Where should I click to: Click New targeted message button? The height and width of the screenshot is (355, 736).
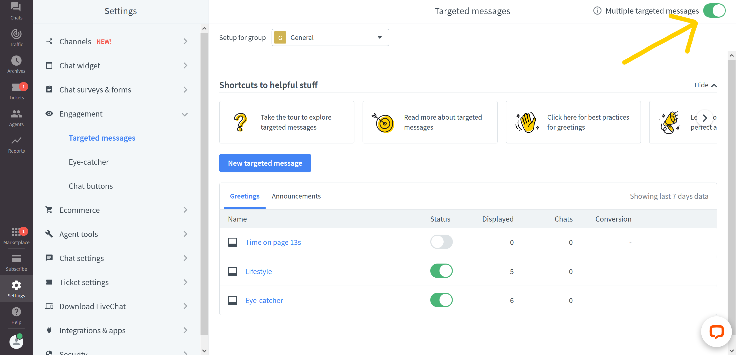tap(265, 163)
